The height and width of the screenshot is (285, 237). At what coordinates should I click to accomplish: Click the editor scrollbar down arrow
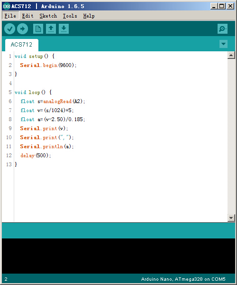(x=231, y=218)
